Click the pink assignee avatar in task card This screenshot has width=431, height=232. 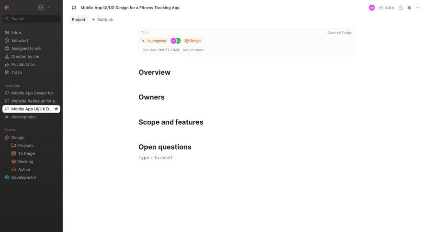click(173, 41)
